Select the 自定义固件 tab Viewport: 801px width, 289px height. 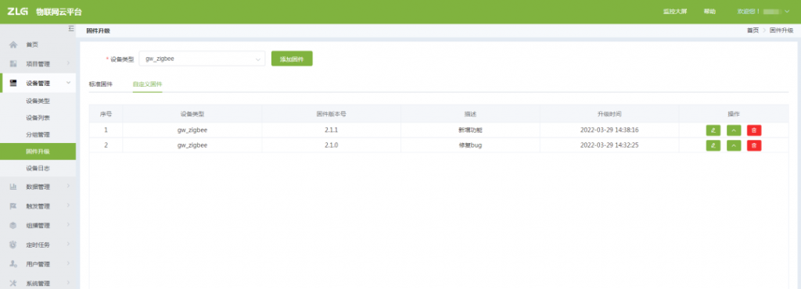point(147,84)
